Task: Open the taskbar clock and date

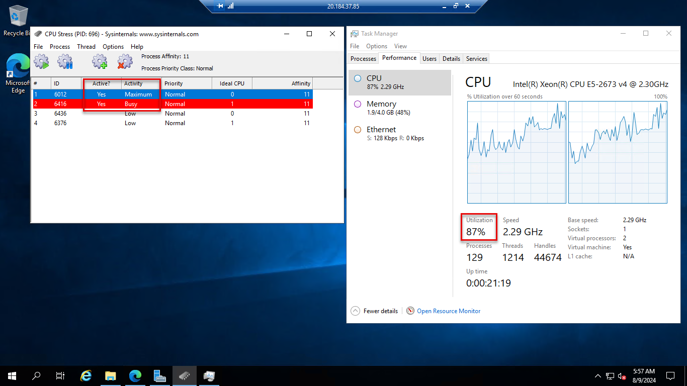Action: click(x=644, y=375)
